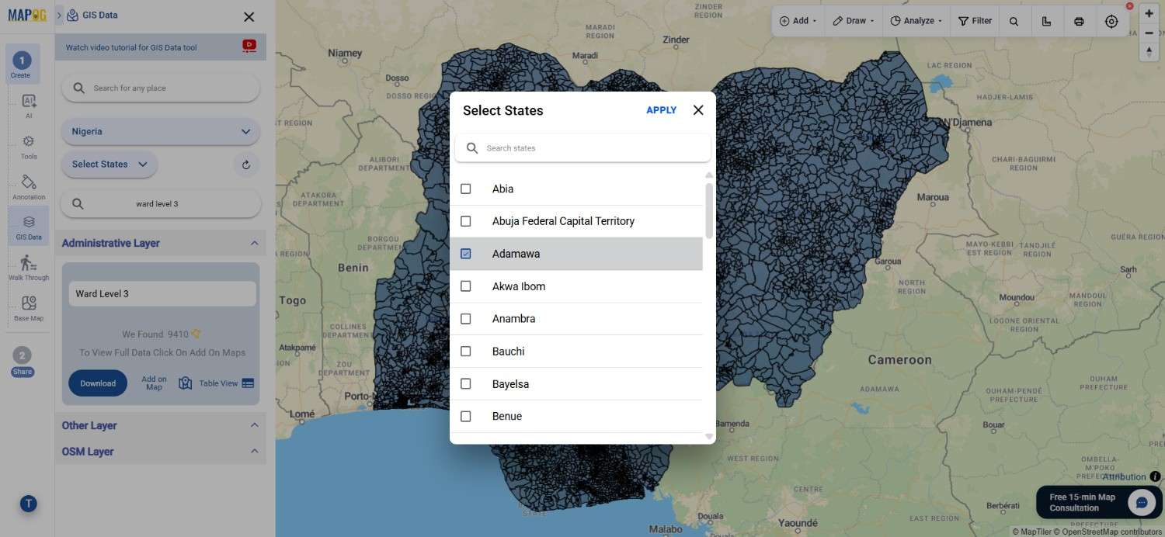This screenshot has width=1165, height=537.
Task: Click the user avatar T icon
Action: (28, 504)
